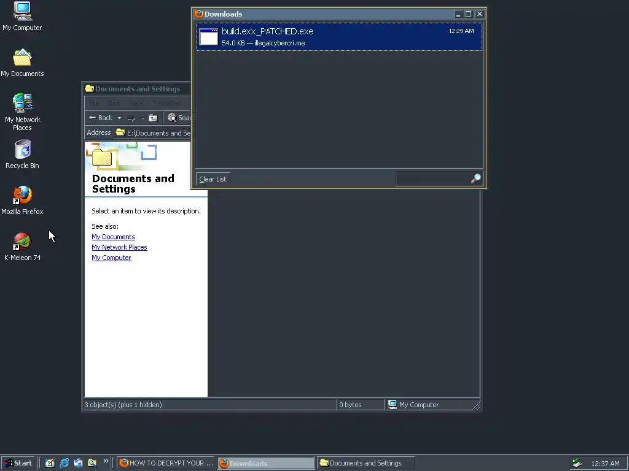Screen dimensions: 629x471
Task: Launch Internet Explorer from quick launch
Action: 64,463
